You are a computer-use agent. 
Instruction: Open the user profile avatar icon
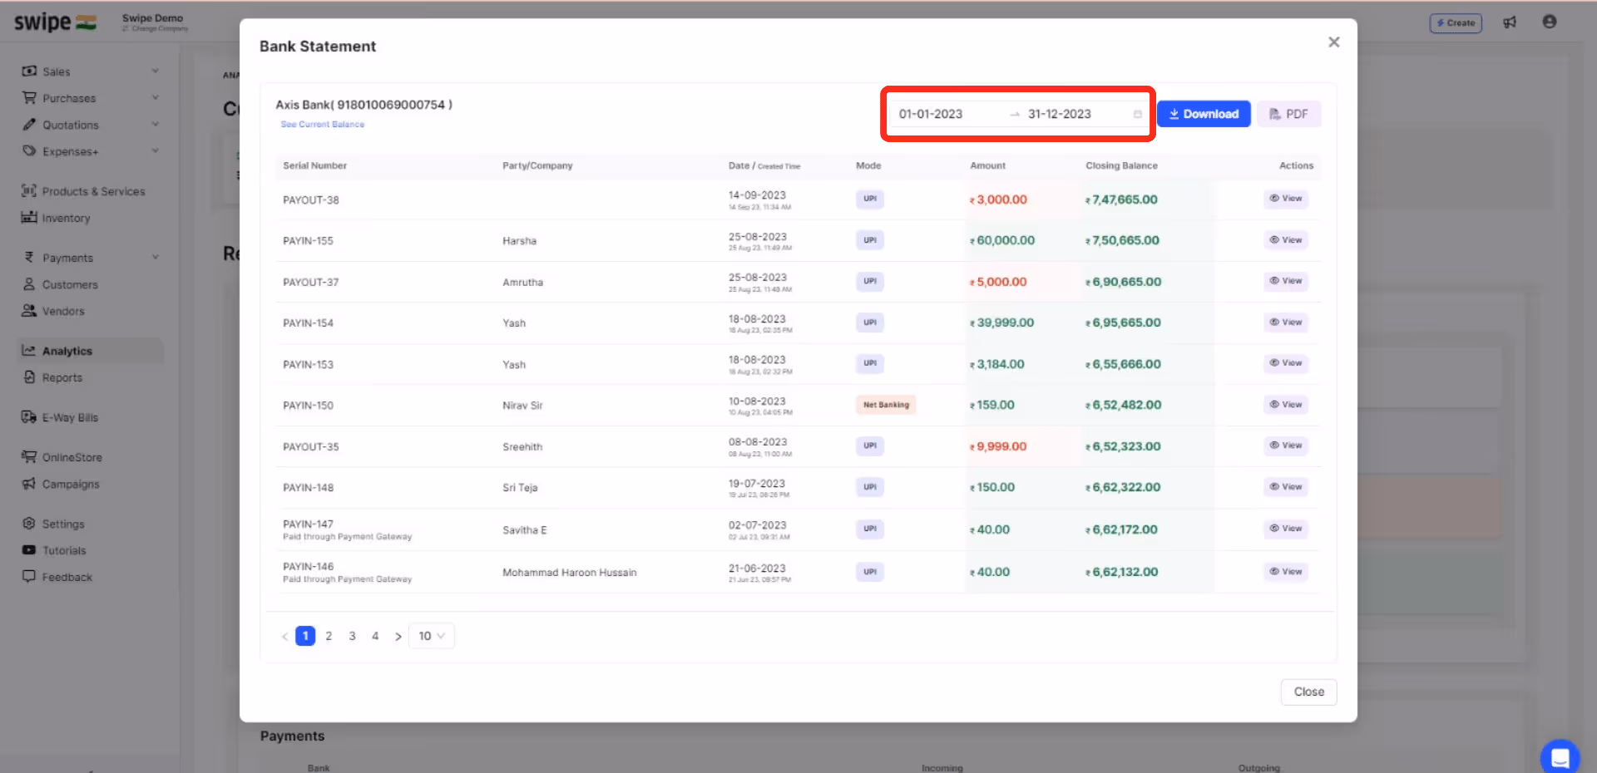coord(1550,22)
